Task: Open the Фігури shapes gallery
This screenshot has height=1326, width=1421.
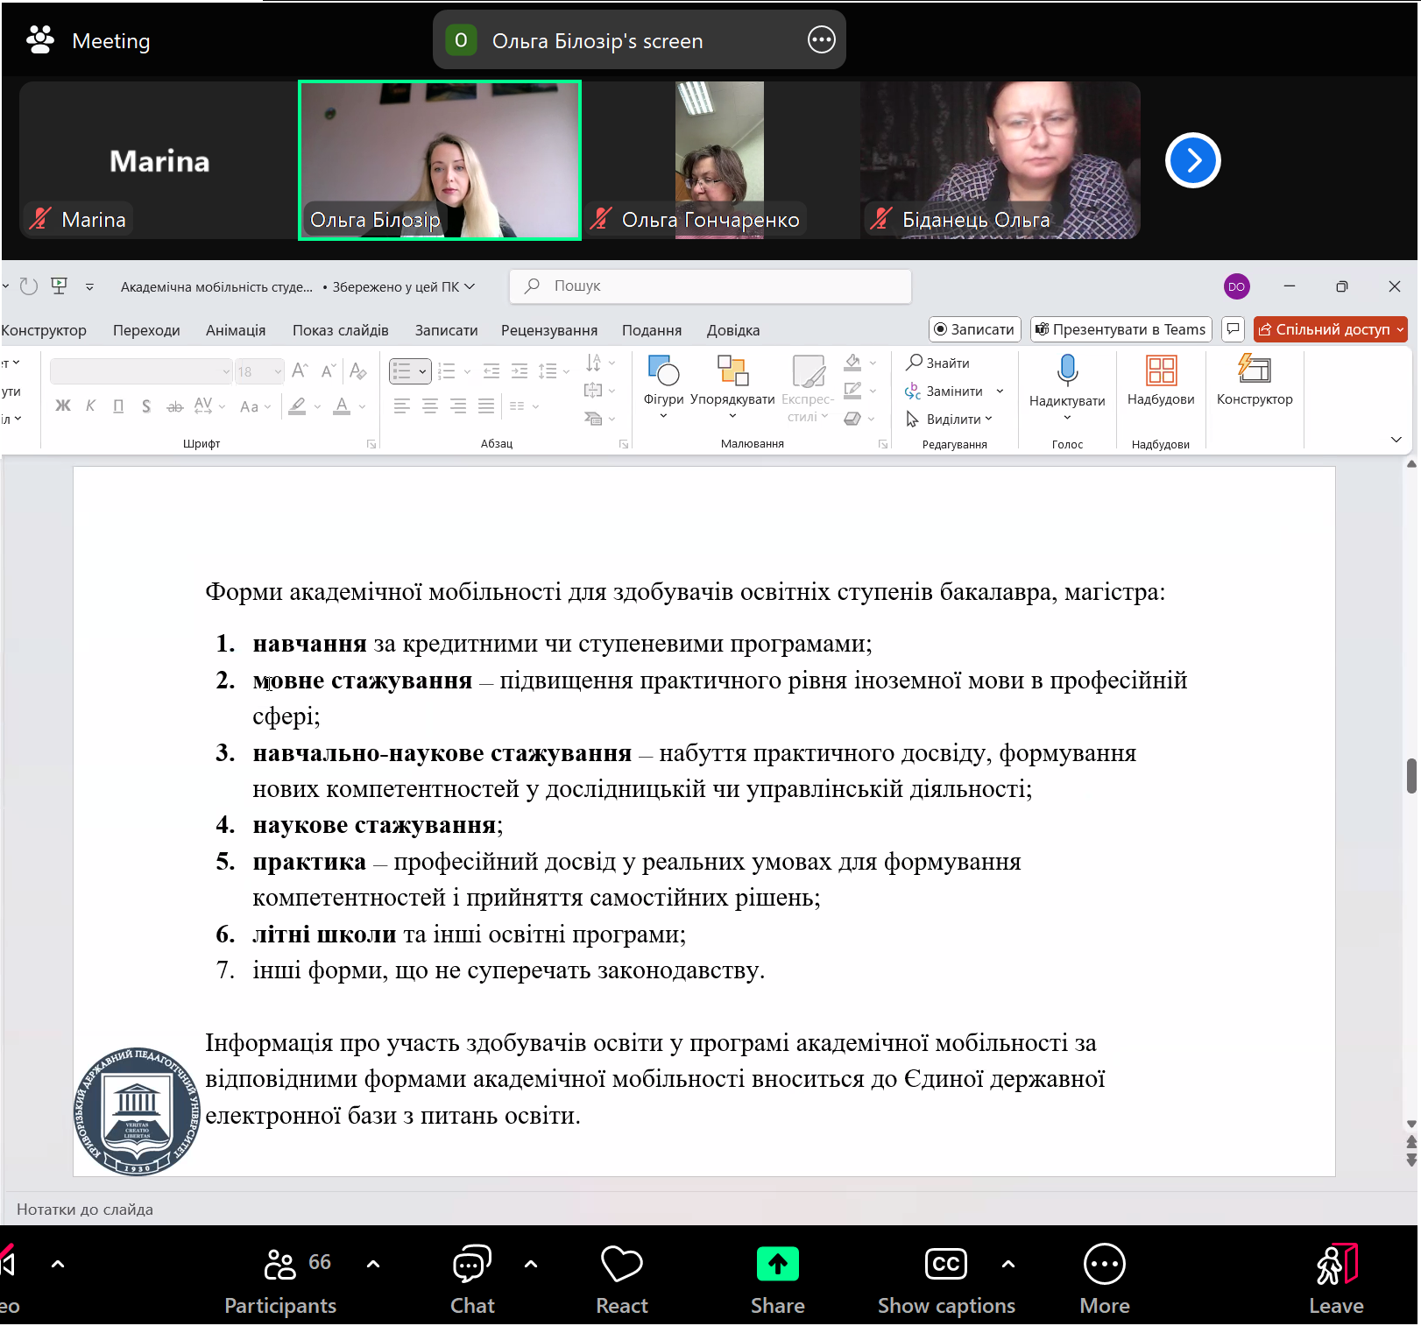Action: [663, 372]
